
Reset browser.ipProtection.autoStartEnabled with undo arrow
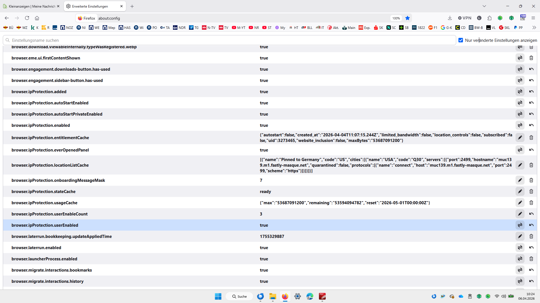[x=531, y=103]
